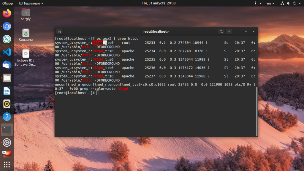Open LibreOffice Writer from the dock

(x=7, y=91)
